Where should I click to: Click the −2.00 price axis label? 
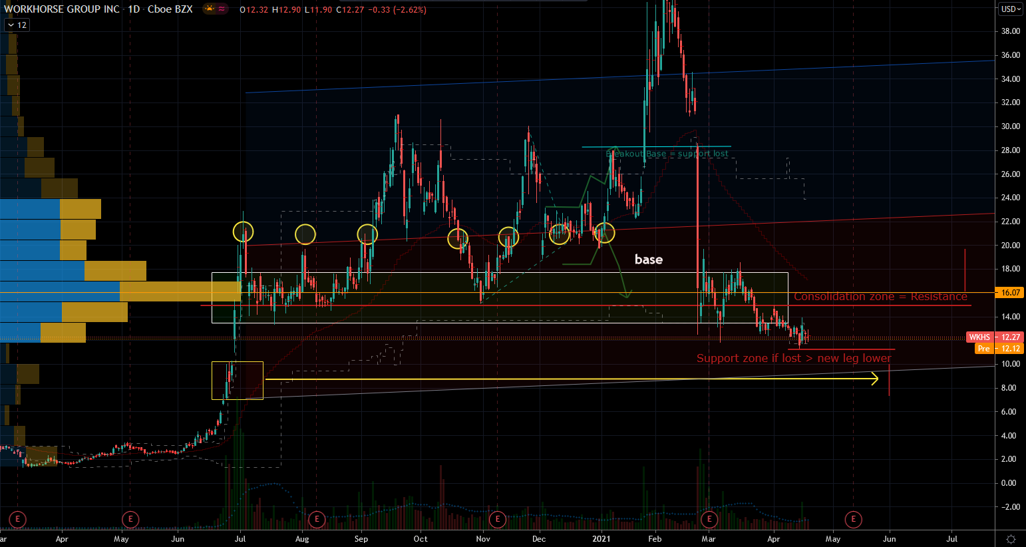coord(1009,507)
